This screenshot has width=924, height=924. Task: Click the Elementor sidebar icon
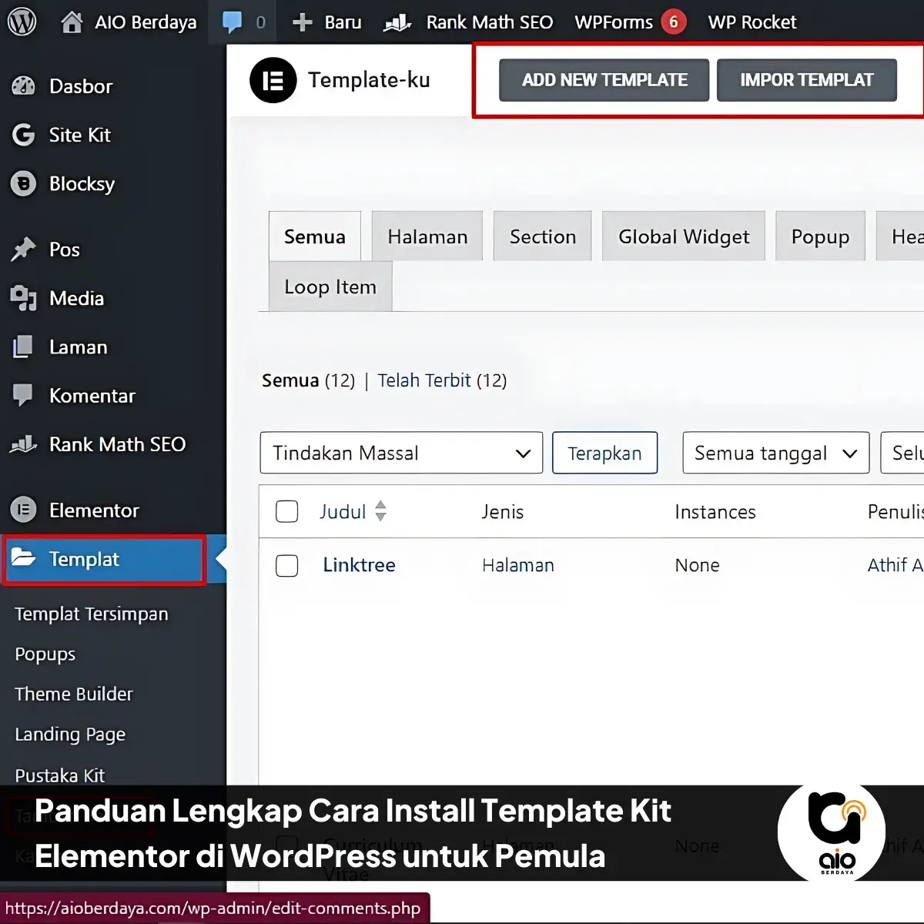coord(23,510)
